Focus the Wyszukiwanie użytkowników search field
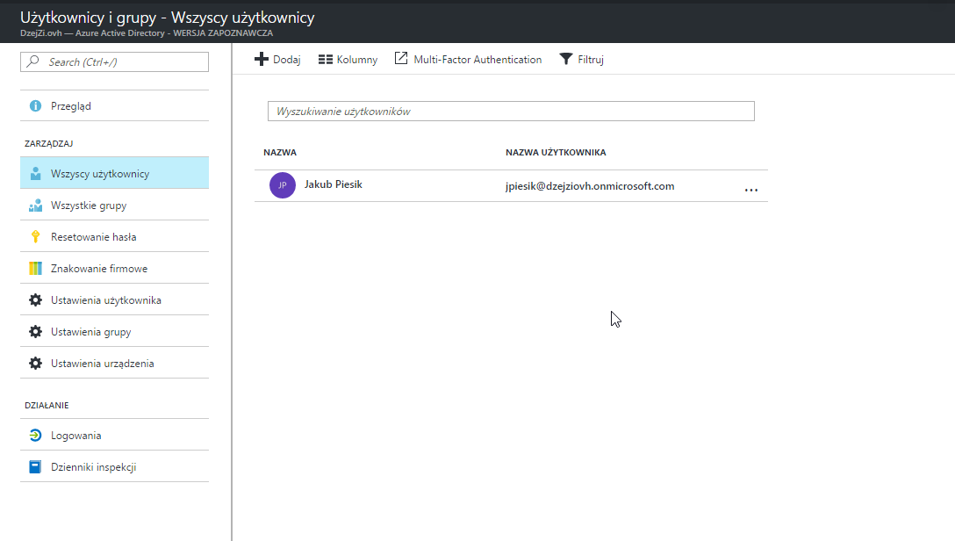Screen dimensions: 955x541 click(x=510, y=112)
